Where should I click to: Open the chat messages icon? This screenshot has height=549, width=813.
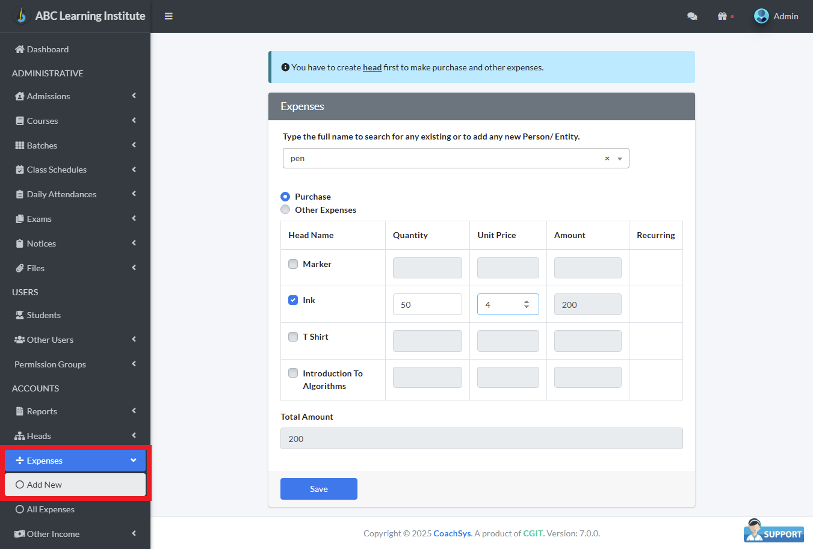pyautogui.click(x=692, y=16)
